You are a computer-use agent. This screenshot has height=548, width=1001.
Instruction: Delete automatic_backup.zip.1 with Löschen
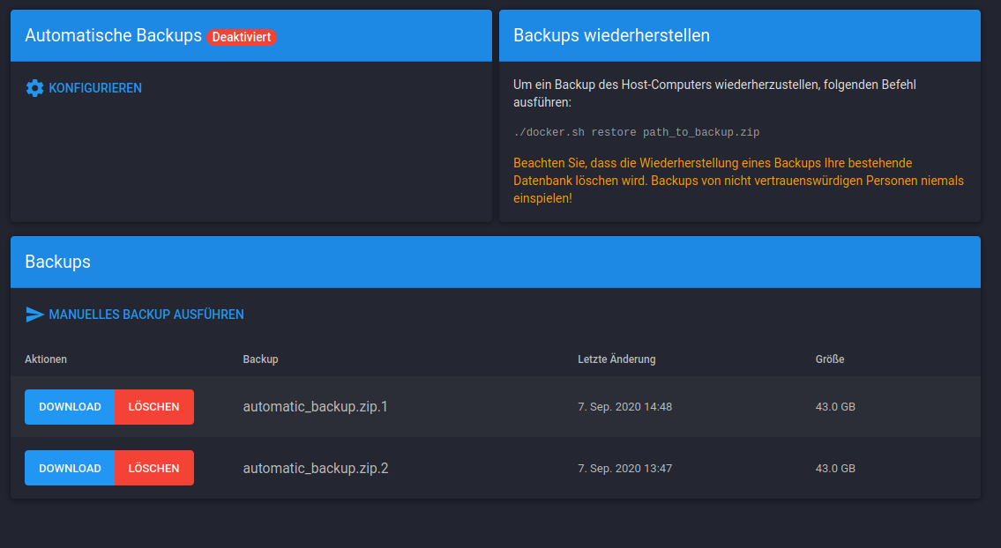tap(153, 407)
